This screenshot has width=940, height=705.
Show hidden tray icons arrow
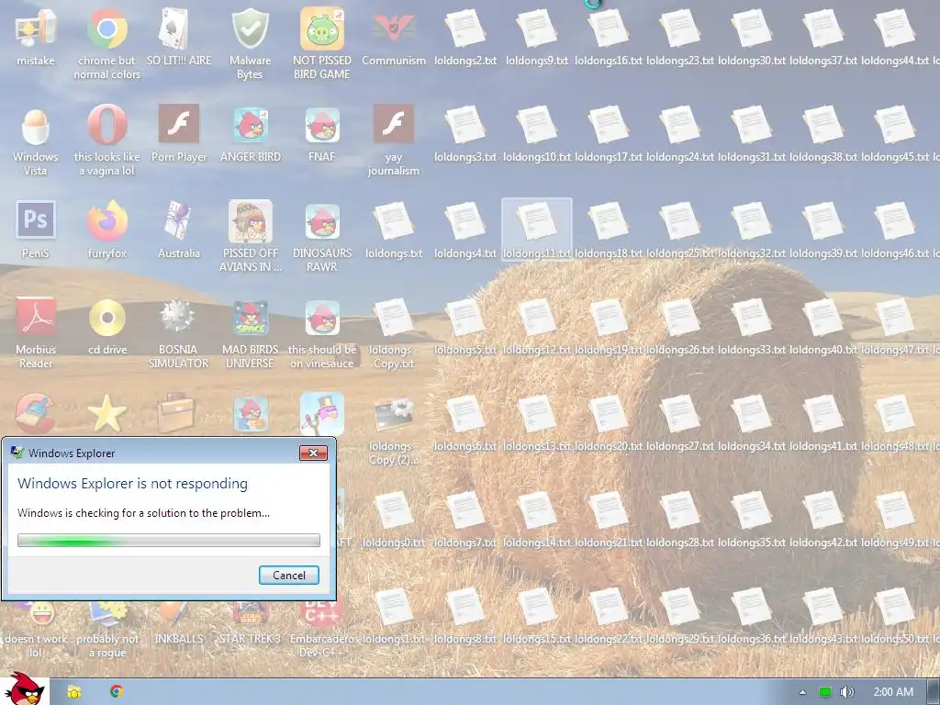pyautogui.click(x=802, y=692)
